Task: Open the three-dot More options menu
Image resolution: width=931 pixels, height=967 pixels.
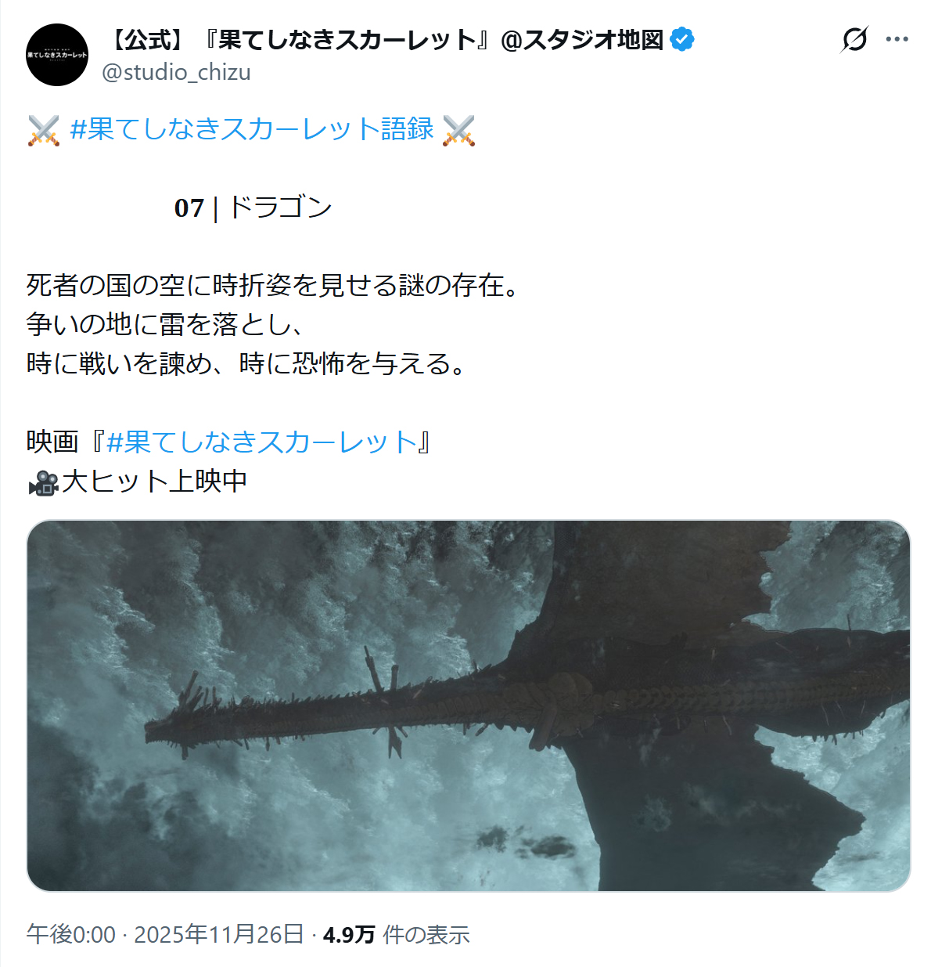Action: [x=897, y=39]
